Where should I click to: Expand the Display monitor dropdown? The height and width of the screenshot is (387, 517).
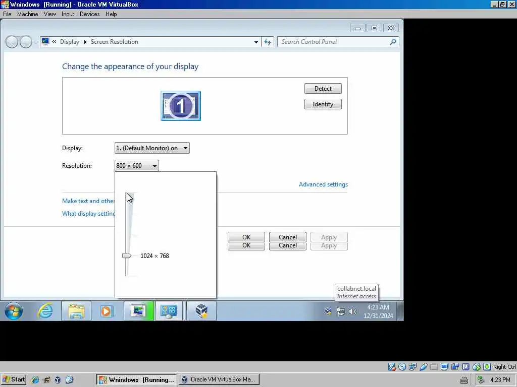pyautogui.click(x=152, y=148)
